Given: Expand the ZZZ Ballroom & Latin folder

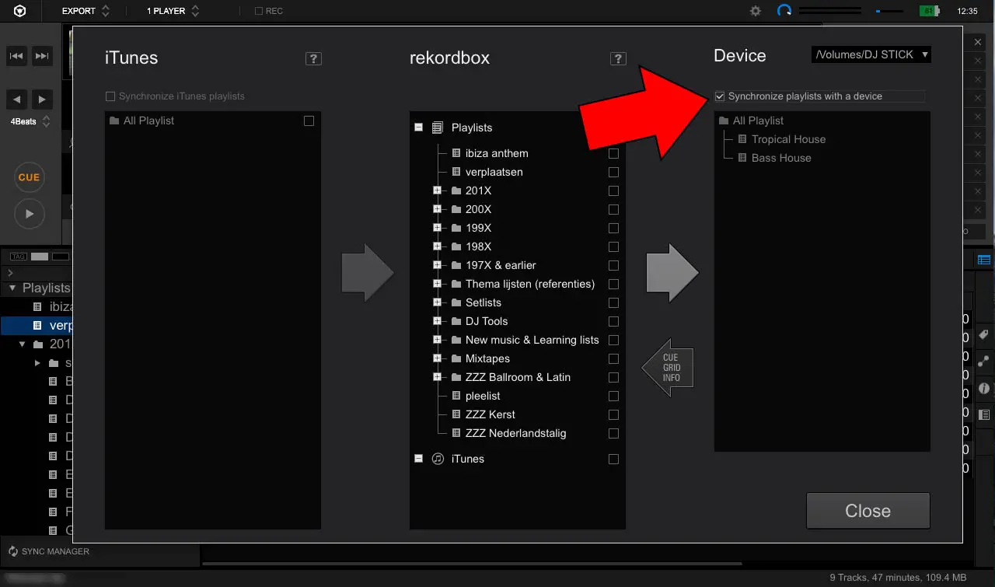Looking at the screenshot, I should [437, 377].
